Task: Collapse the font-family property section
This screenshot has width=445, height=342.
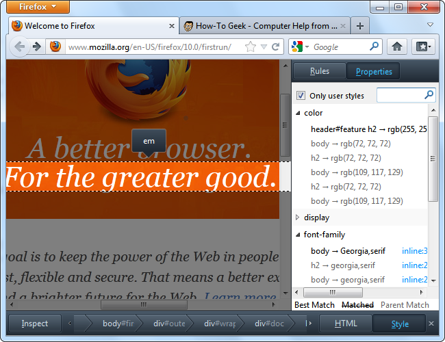Action: point(298,235)
